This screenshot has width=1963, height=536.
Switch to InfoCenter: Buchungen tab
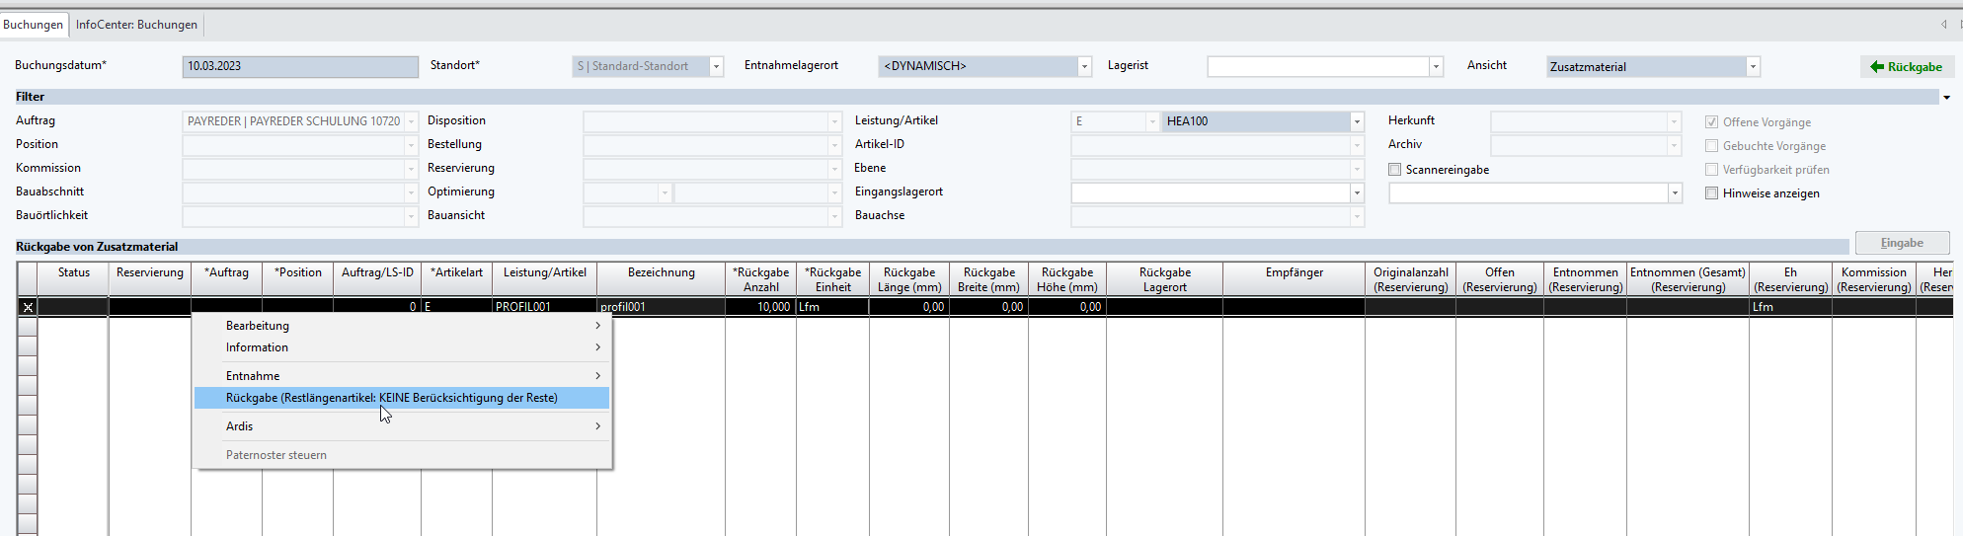[x=136, y=25]
